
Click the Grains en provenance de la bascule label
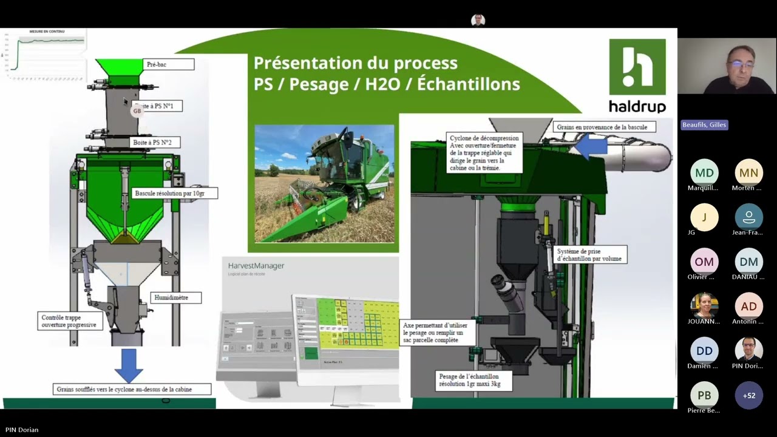coord(605,127)
